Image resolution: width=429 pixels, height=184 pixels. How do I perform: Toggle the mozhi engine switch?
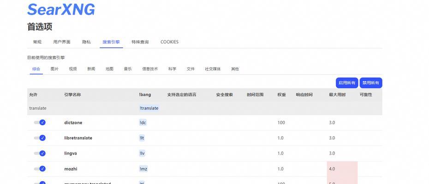pos(40,169)
